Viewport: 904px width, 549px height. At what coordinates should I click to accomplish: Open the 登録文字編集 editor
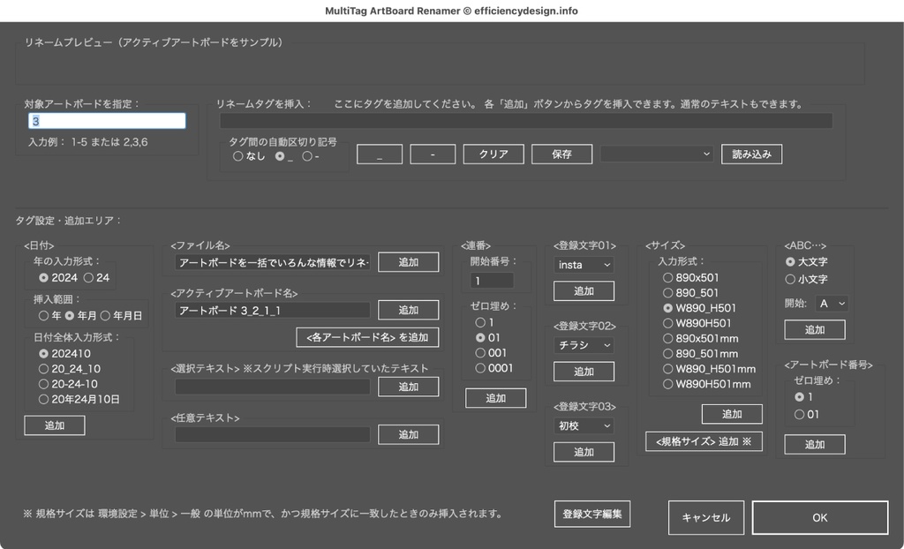tap(591, 513)
